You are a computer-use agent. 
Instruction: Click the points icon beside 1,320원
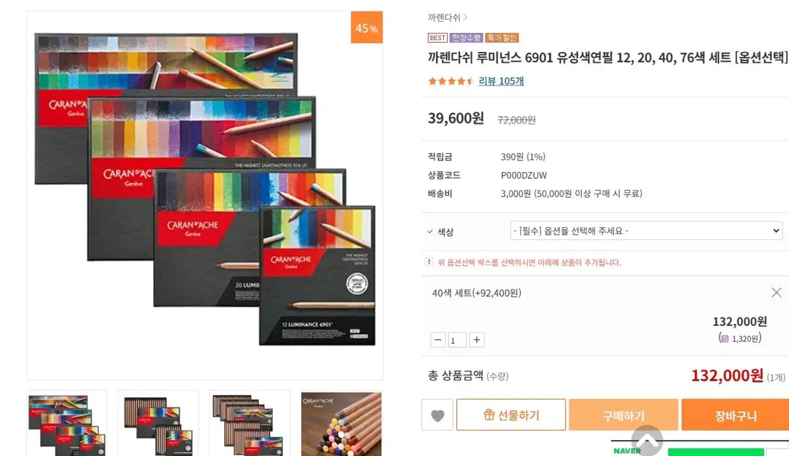coord(725,338)
